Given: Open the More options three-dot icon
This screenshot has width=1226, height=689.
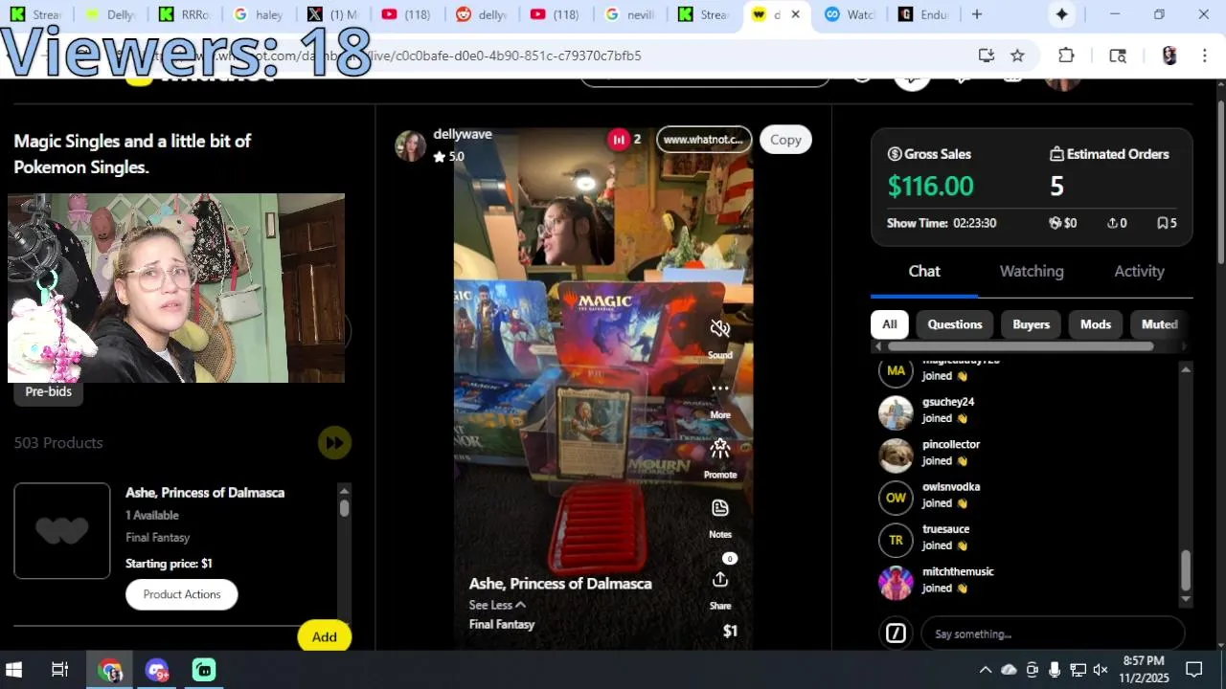Looking at the screenshot, I should (x=720, y=389).
